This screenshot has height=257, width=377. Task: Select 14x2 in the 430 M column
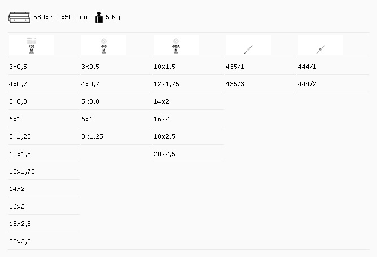(17, 189)
